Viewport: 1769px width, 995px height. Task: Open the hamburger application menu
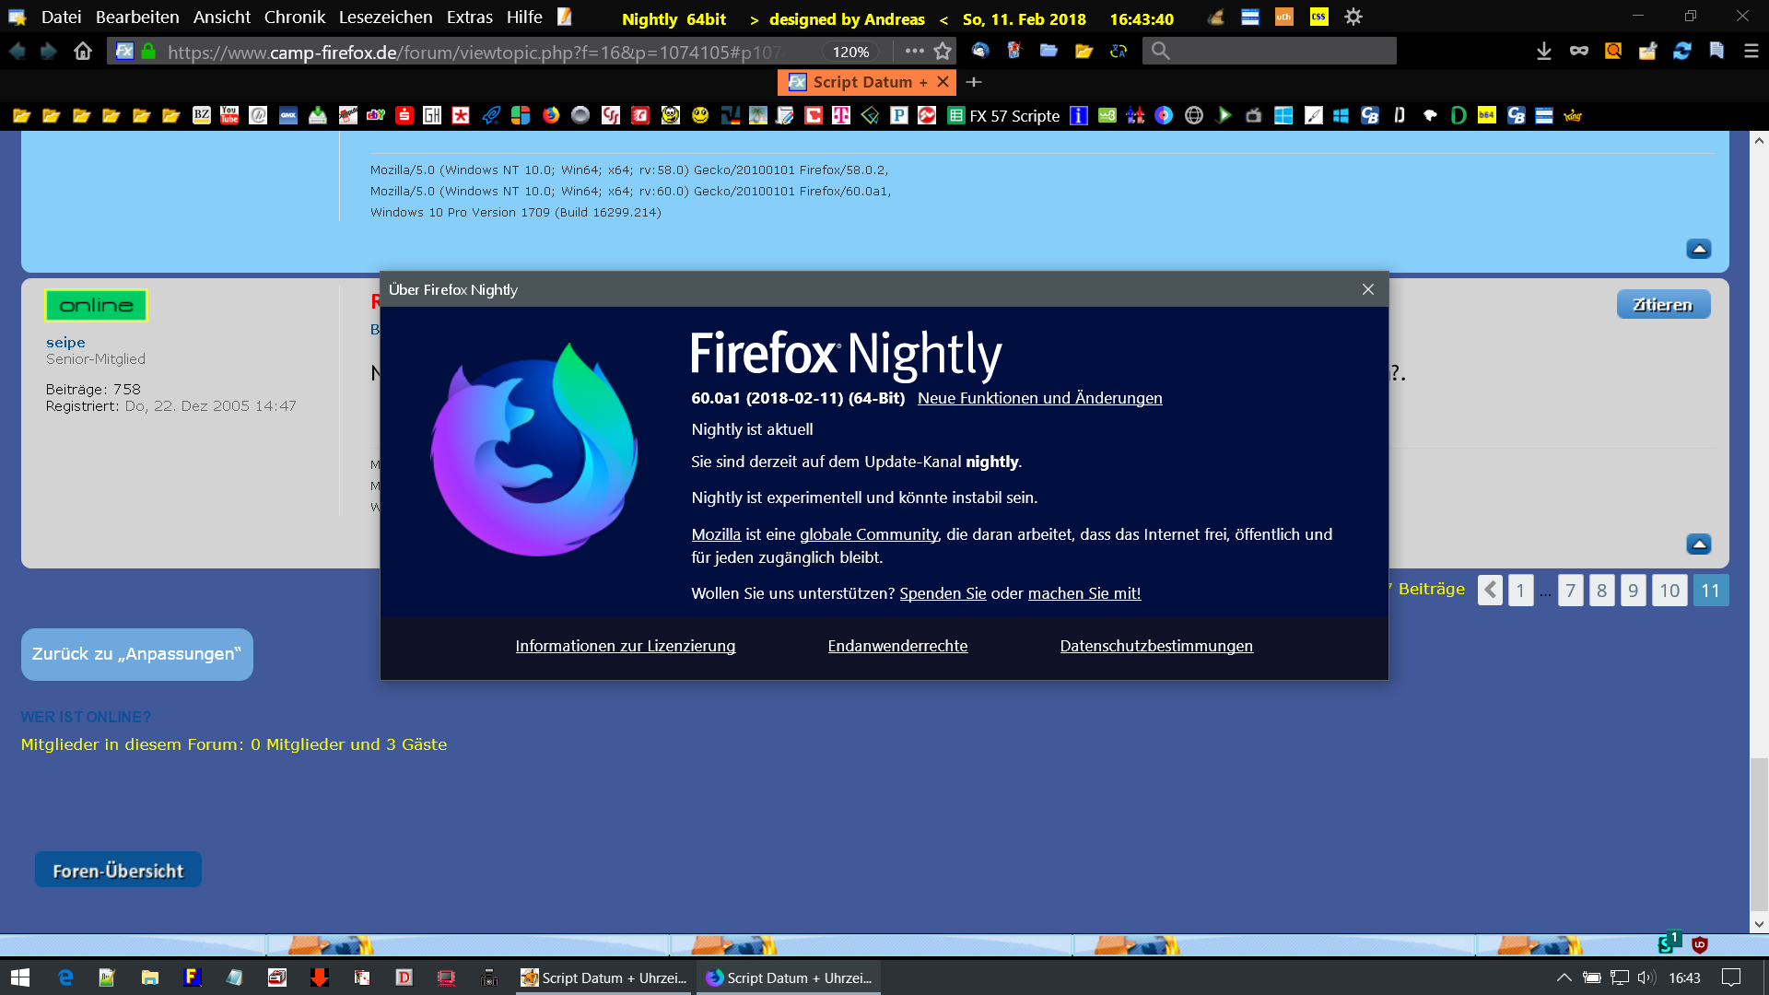point(1751,52)
